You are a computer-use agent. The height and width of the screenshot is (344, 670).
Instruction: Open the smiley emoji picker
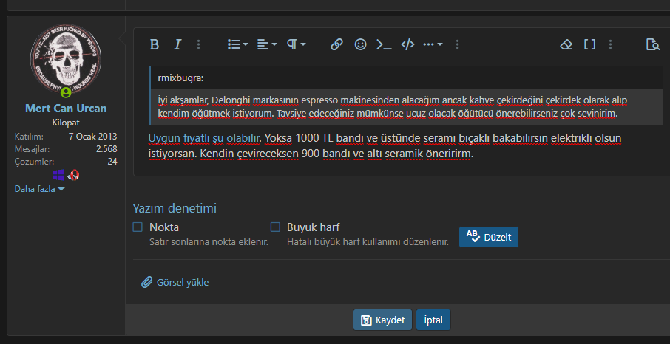pyautogui.click(x=361, y=44)
